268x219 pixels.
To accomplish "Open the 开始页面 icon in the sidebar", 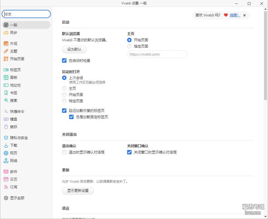I will tap(6, 59).
